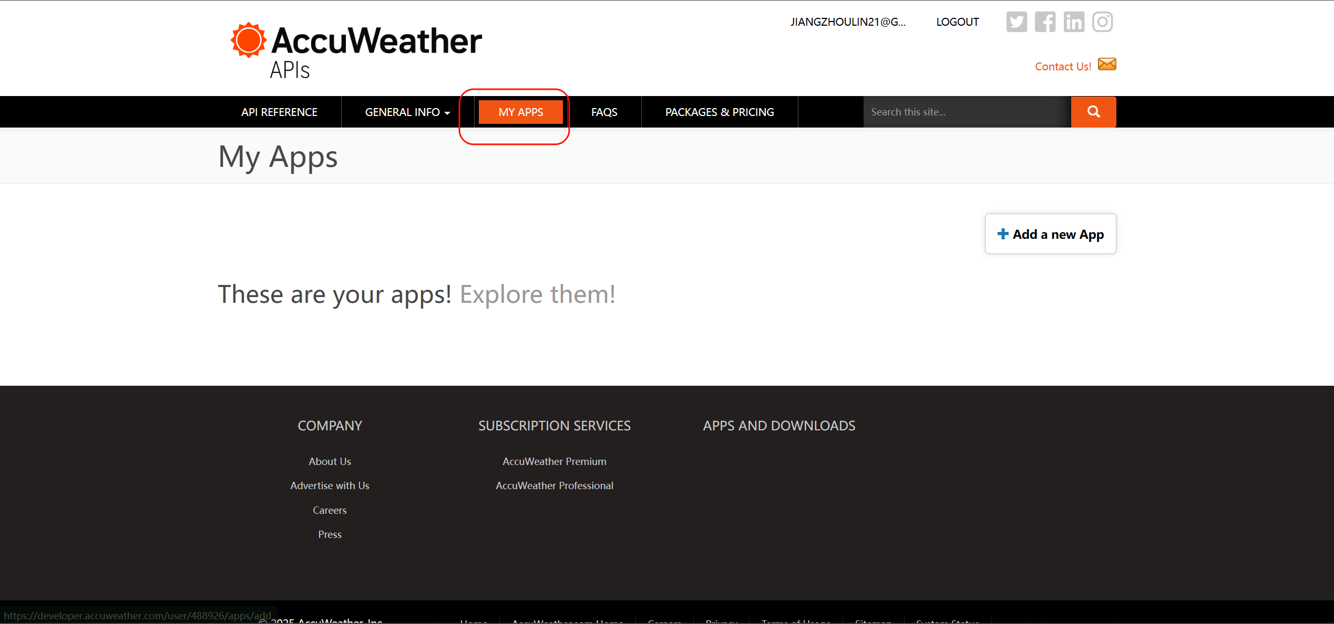The image size is (1334, 624).
Task: Open the About Us footer link
Action: (330, 461)
